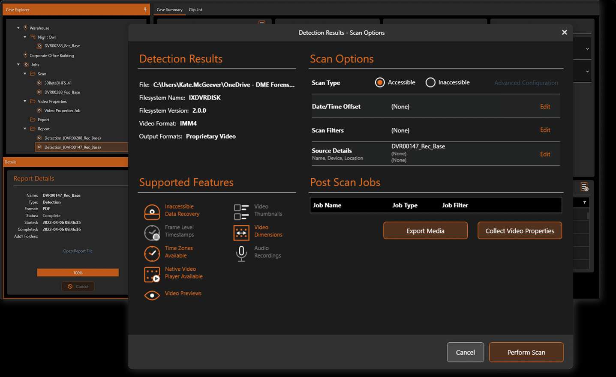The width and height of the screenshot is (616, 377).
Task: Click the background list vertical scrollbar
Action: click(588, 216)
